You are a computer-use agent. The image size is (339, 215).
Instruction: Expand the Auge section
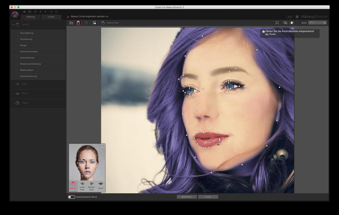click(38, 84)
